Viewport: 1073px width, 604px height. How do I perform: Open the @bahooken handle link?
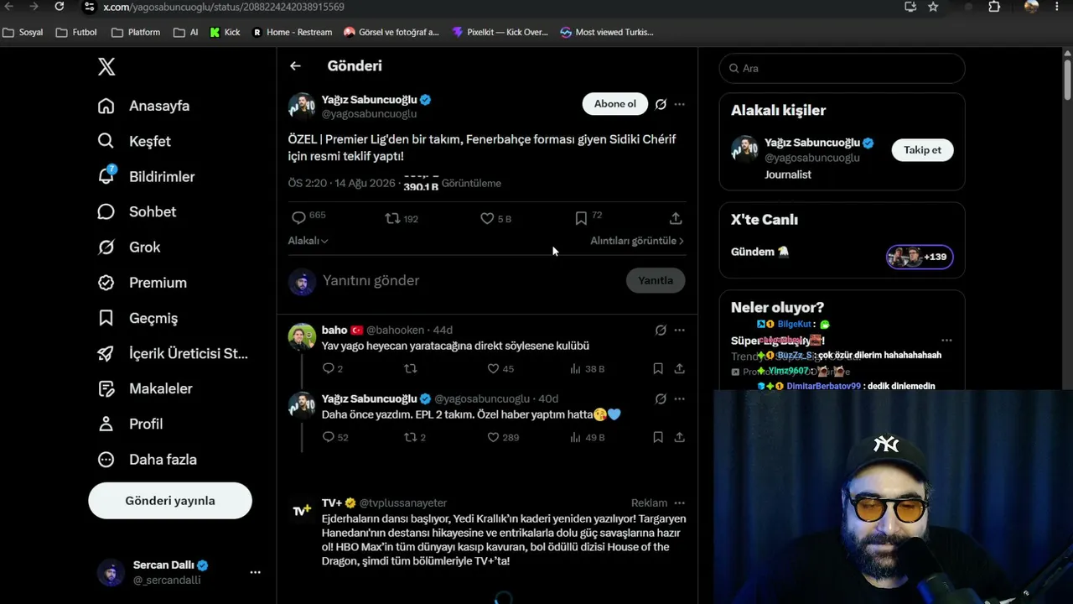(396, 331)
